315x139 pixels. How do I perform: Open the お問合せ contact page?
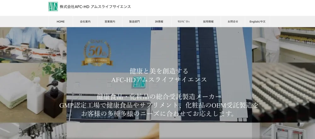click(x=233, y=22)
